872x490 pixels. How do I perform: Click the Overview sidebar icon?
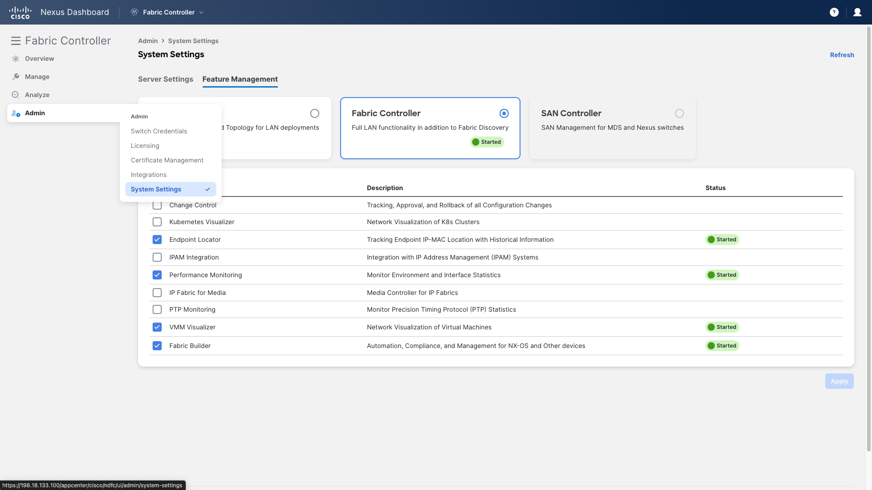15,59
